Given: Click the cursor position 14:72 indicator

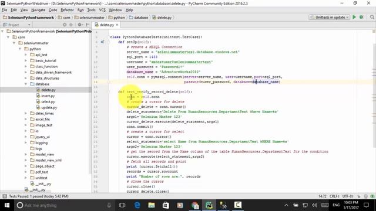Looking at the screenshot, I should [323, 196].
